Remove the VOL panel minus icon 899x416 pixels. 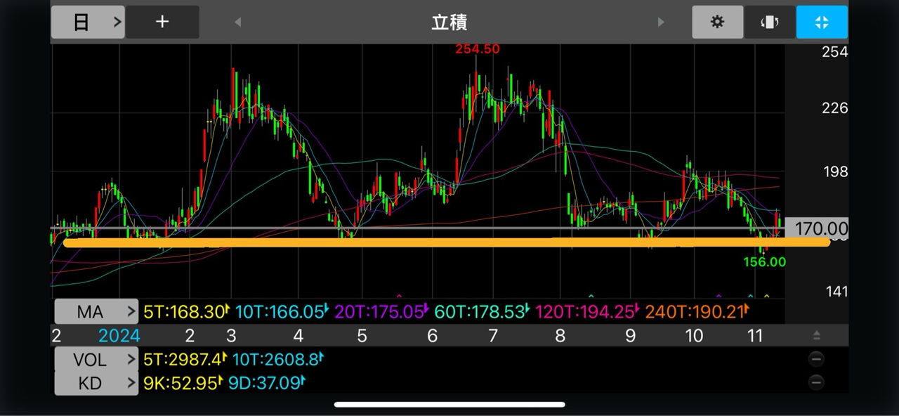click(816, 360)
